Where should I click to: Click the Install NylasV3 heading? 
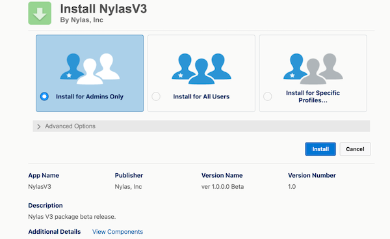103,8
